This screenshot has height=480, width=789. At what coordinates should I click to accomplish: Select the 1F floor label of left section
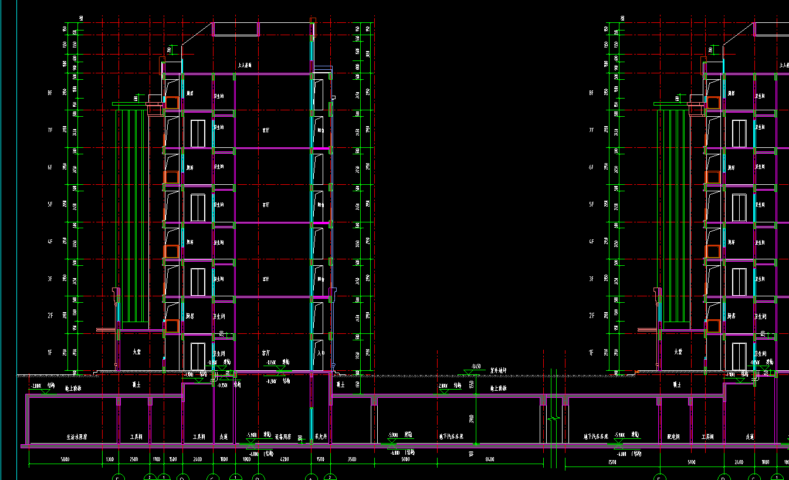(50, 353)
